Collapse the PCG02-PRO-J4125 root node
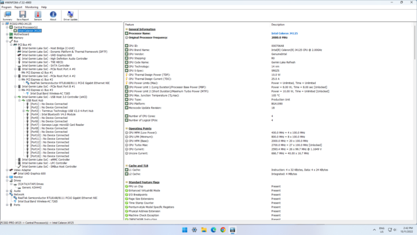 pyautogui.click(x=3, y=24)
